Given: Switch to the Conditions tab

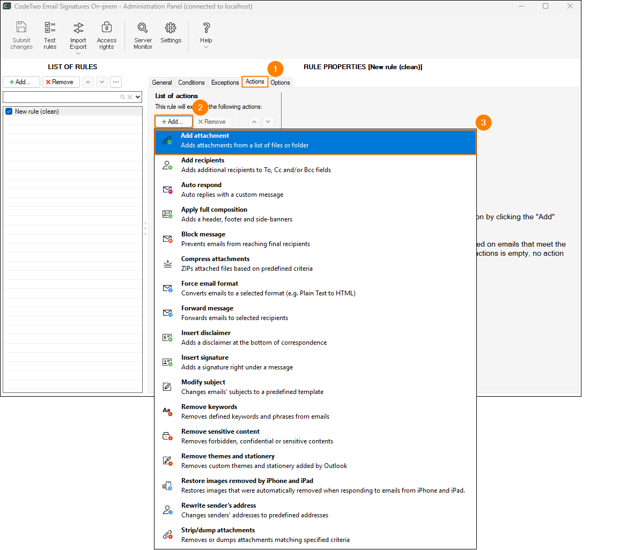Looking at the screenshot, I should point(191,83).
